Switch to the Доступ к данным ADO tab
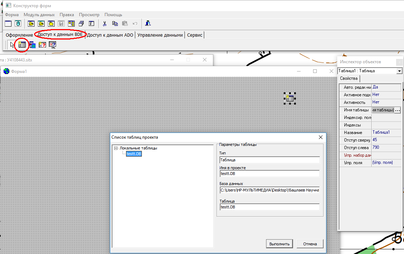The width and height of the screenshot is (404, 254). pyautogui.click(x=110, y=35)
